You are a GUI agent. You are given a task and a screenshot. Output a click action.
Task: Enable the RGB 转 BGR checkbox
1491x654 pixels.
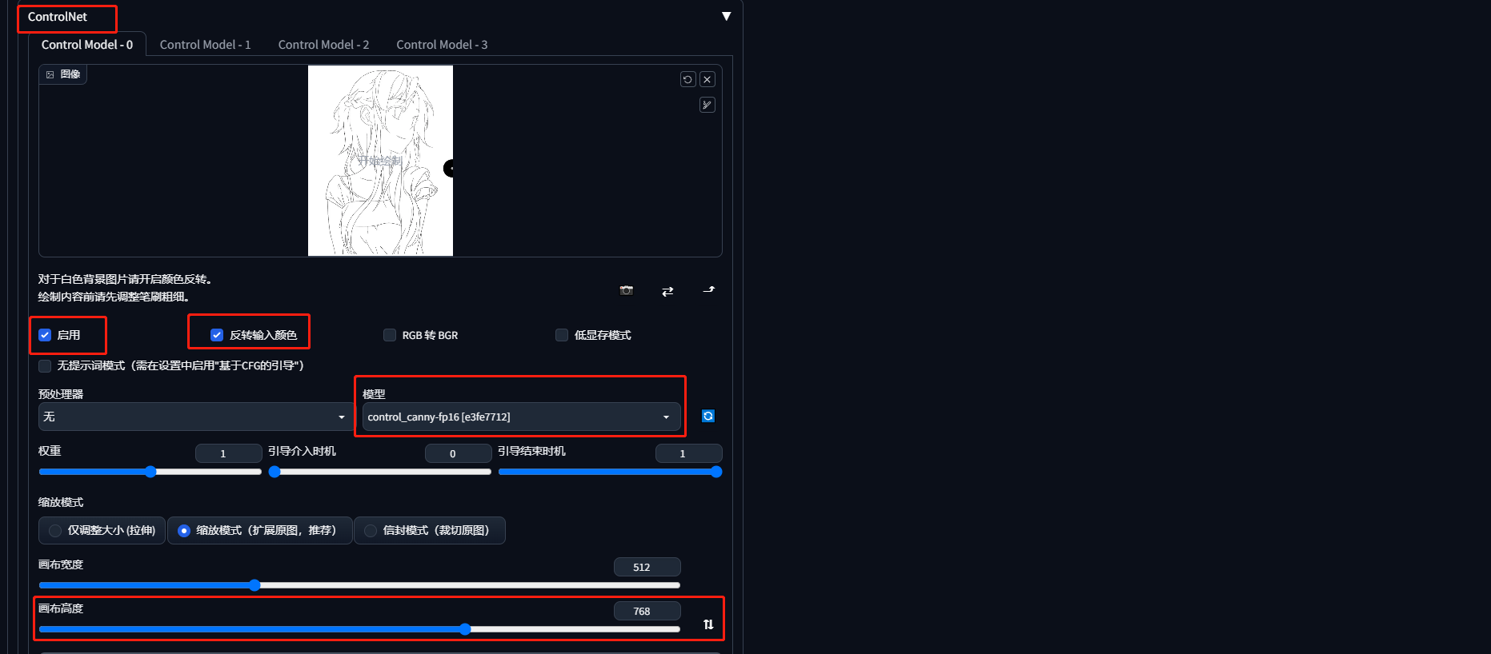(390, 335)
